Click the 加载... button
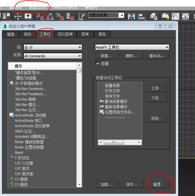Image resolution: width=195 pixels, height=196 pixels. coord(107,185)
